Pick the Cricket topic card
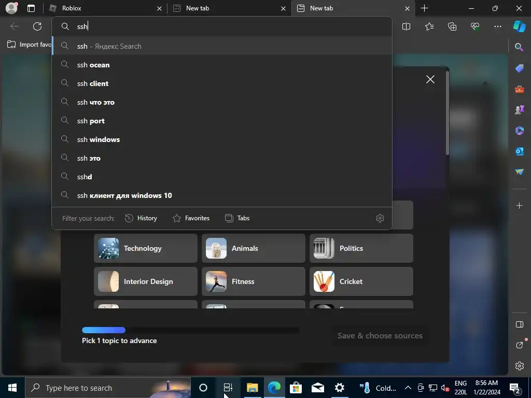This screenshot has width=531, height=398. pyautogui.click(x=361, y=281)
